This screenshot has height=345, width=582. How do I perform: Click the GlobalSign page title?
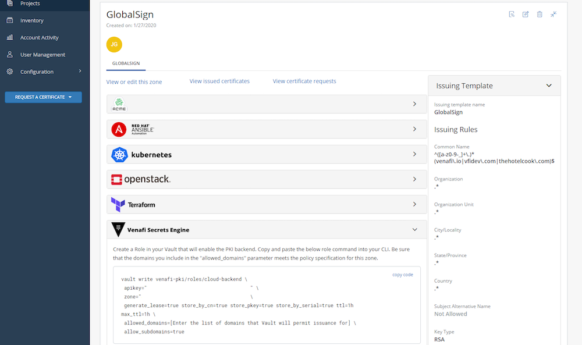pos(130,15)
